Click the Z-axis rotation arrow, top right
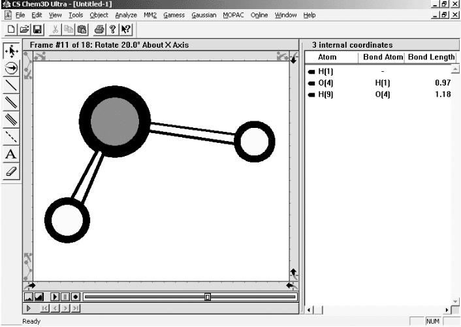Viewport: 461px width, 327px height. [293, 57]
